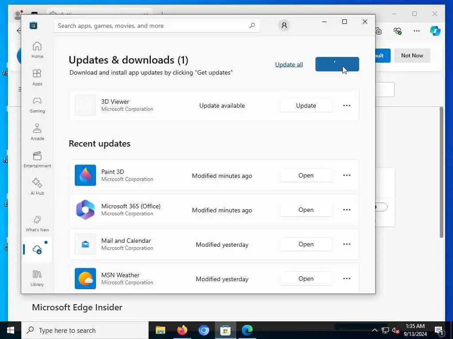Open the Entertainment section
The width and height of the screenshot is (453, 339).
tap(37, 159)
